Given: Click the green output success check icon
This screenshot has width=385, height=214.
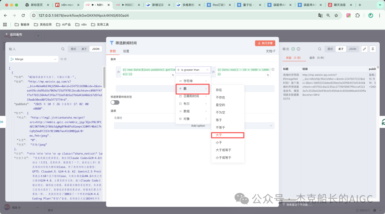Looking at the screenshot, I should click(x=293, y=49).
